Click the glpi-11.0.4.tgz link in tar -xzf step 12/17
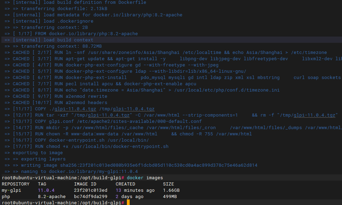The height and width of the screenshot is (205, 342). tap(109, 115)
